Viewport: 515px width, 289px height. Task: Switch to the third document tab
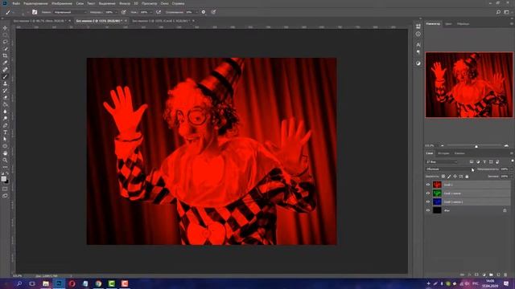click(161, 21)
